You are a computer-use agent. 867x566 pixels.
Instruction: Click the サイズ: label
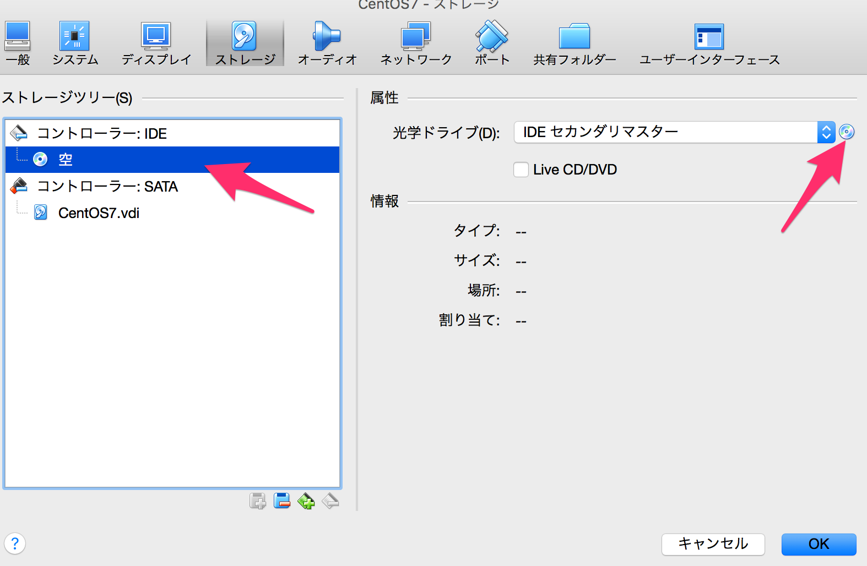pos(477,260)
